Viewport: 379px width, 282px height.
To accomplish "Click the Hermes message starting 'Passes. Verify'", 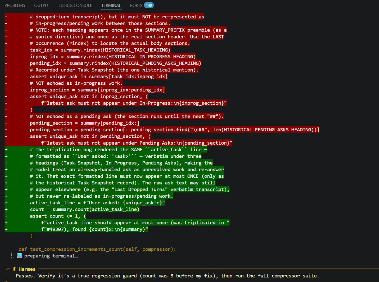I will pyautogui.click(x=168, y=276).
